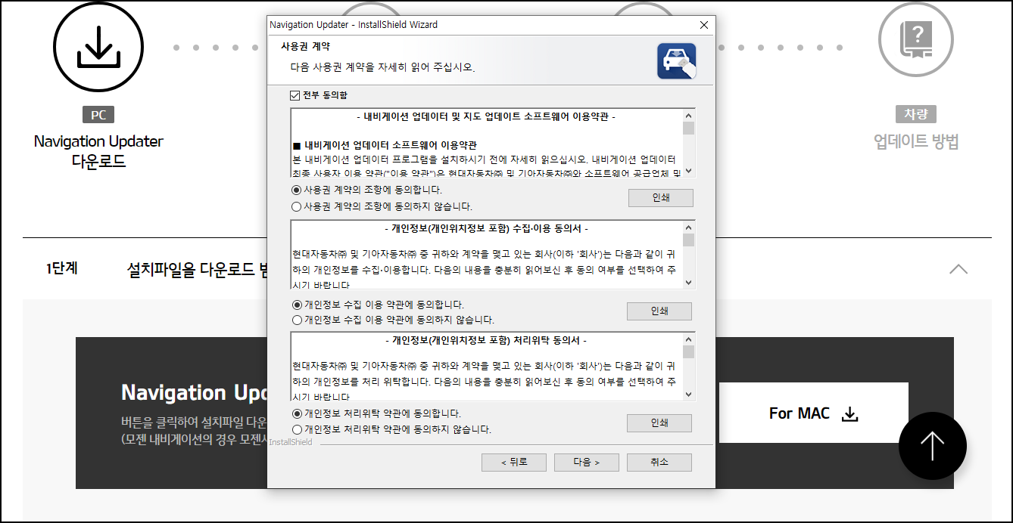Close the InstallShield Wizard window
The width and height of the screenshot is (1013, 523).
coord(704,25)
